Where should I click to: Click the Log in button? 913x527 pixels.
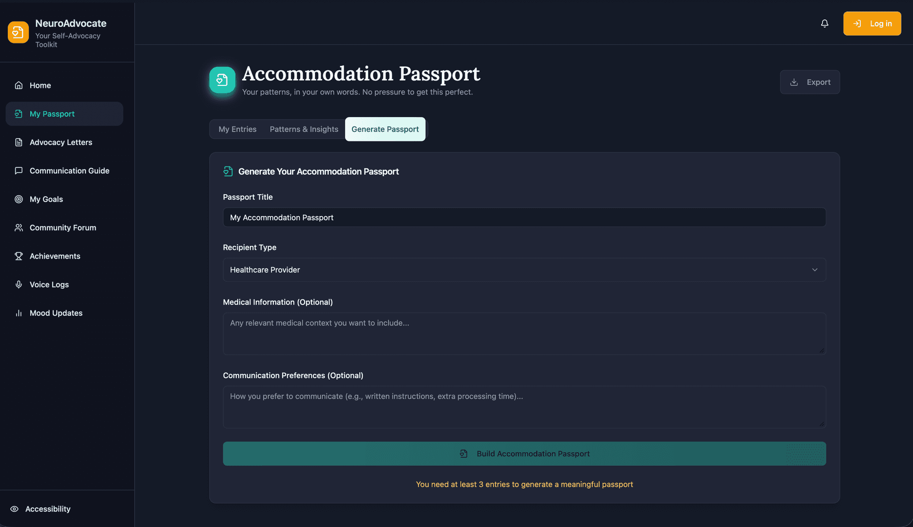[872, 23]
